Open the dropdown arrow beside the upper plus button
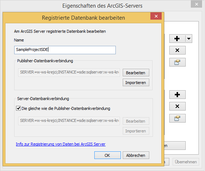Screen dimensions: 205x171 pyautogui.click(x=189, y=39)
